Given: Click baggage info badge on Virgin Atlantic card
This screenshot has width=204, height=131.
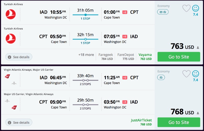Looking at the screenshot, I should pos(161,77).
